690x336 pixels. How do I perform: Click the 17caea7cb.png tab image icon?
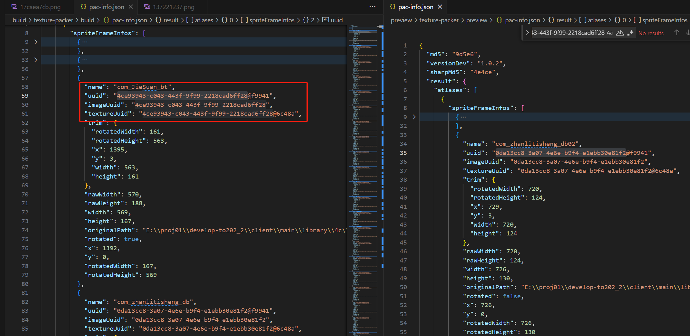pos(14,7)
